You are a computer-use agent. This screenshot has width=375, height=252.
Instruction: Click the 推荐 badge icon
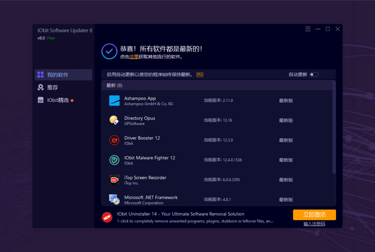click(40, 87)
